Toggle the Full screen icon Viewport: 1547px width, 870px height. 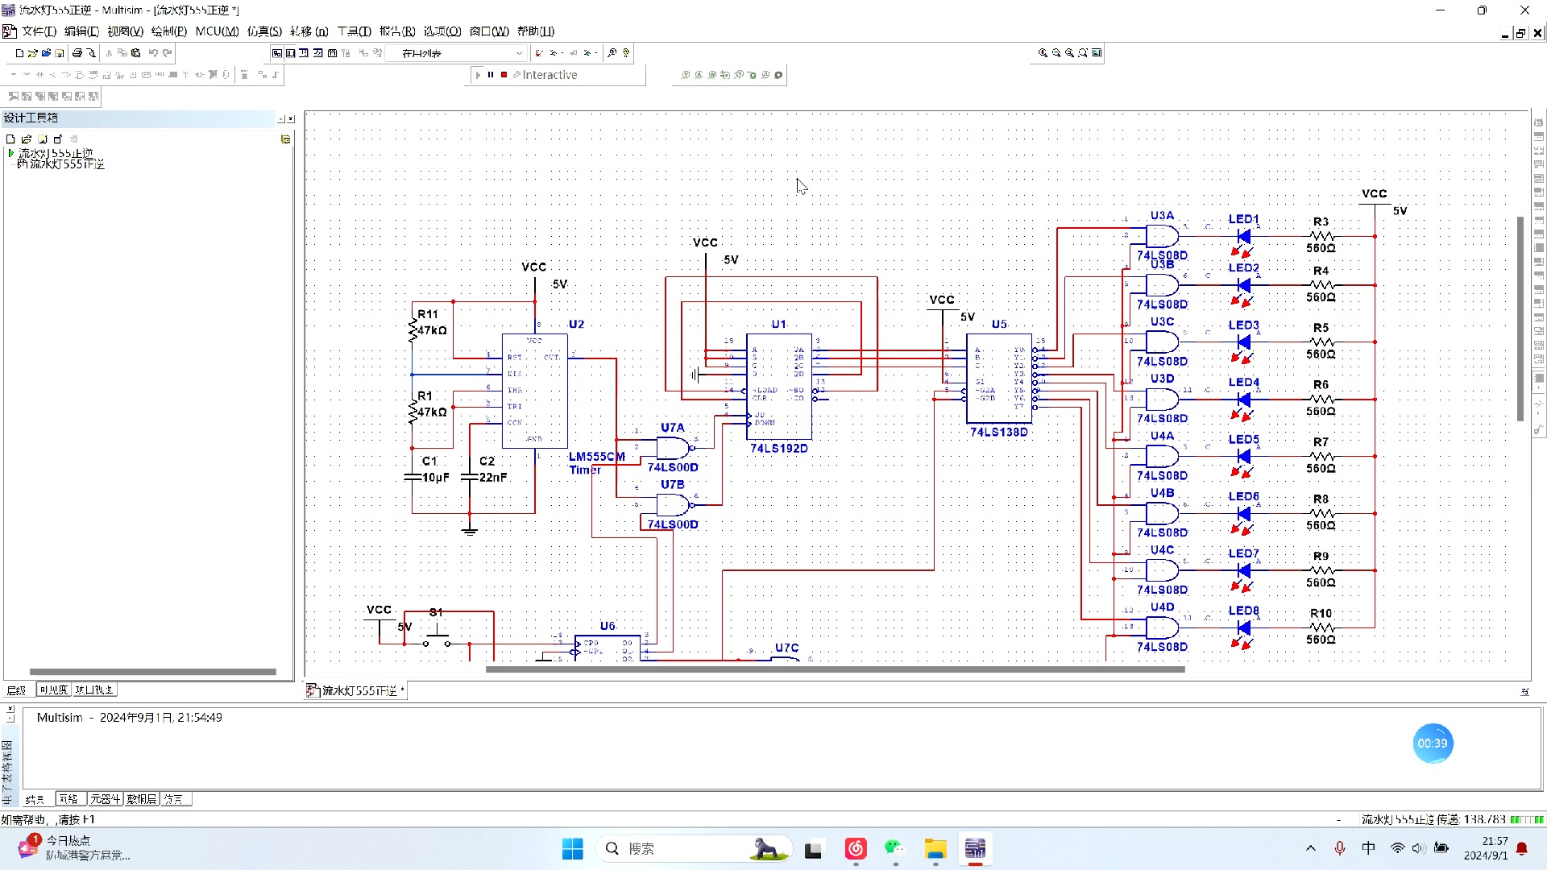pyautogui.click(x=1097, y=53)
